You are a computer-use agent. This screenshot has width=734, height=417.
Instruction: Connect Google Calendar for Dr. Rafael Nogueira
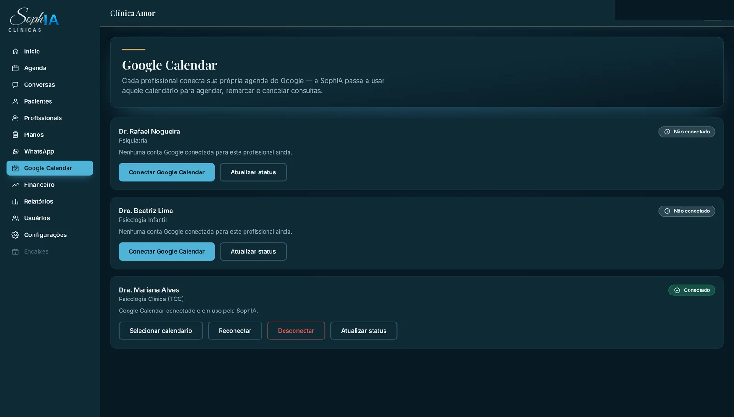pos(167,172)
